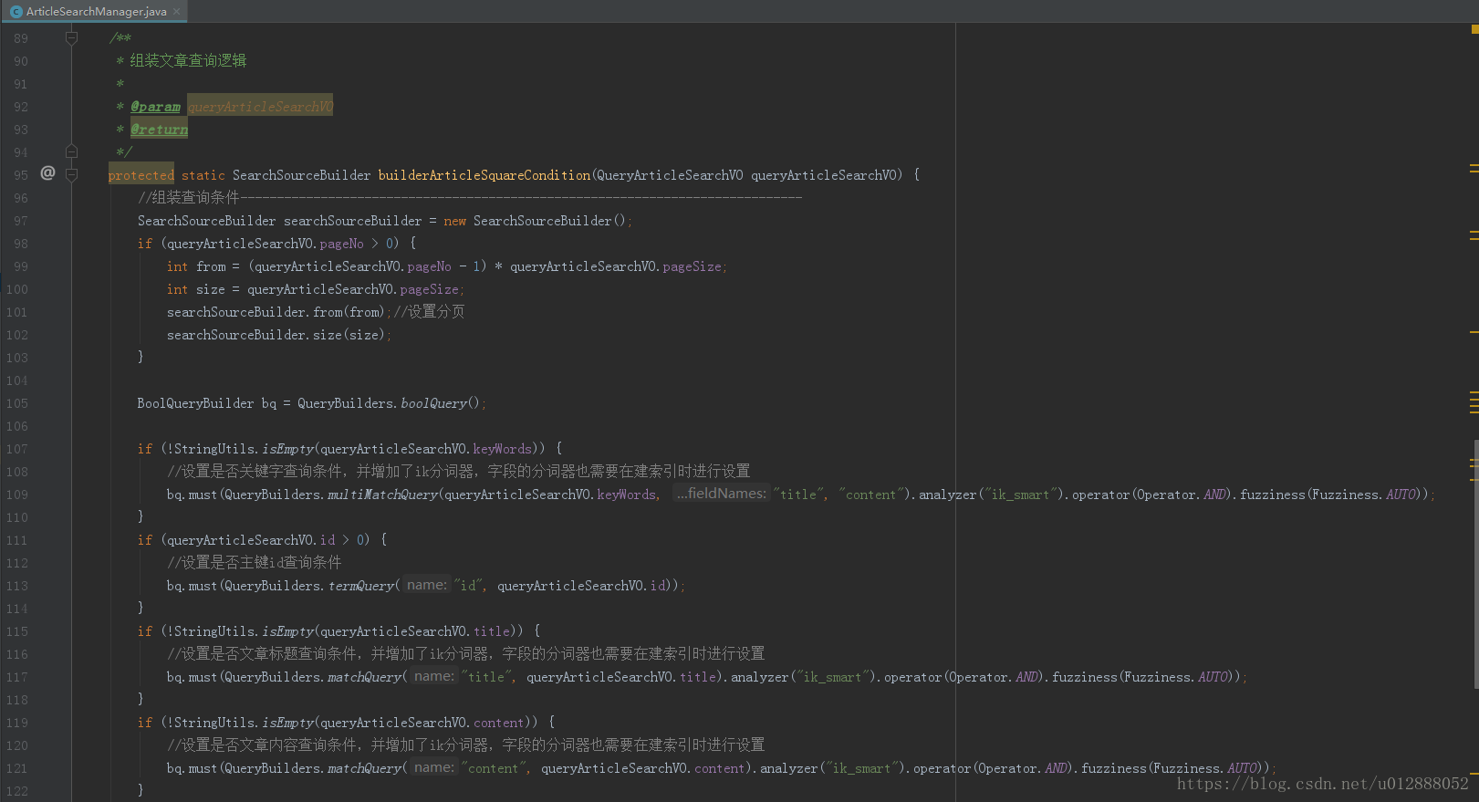Click the name: hint on line 113
The height and width of the screenshot is (802, 1479).
[427, 585]
